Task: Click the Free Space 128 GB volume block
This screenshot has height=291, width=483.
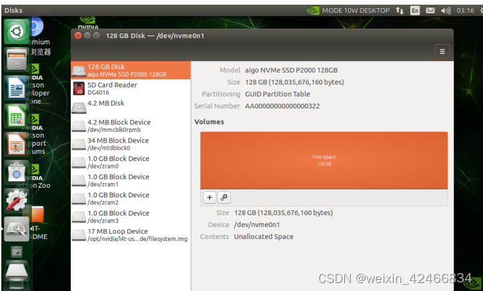Action: [324, 160]
